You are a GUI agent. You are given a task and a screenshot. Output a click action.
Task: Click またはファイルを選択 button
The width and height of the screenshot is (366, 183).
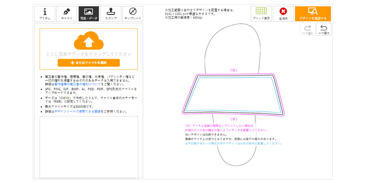[89, 63]
